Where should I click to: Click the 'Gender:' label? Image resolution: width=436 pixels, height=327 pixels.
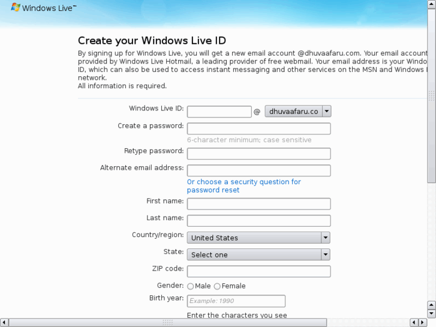(x=170, y=286)
